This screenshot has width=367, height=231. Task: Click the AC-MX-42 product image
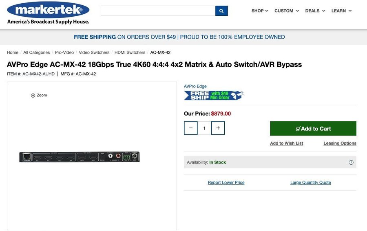tap(80, 157)
